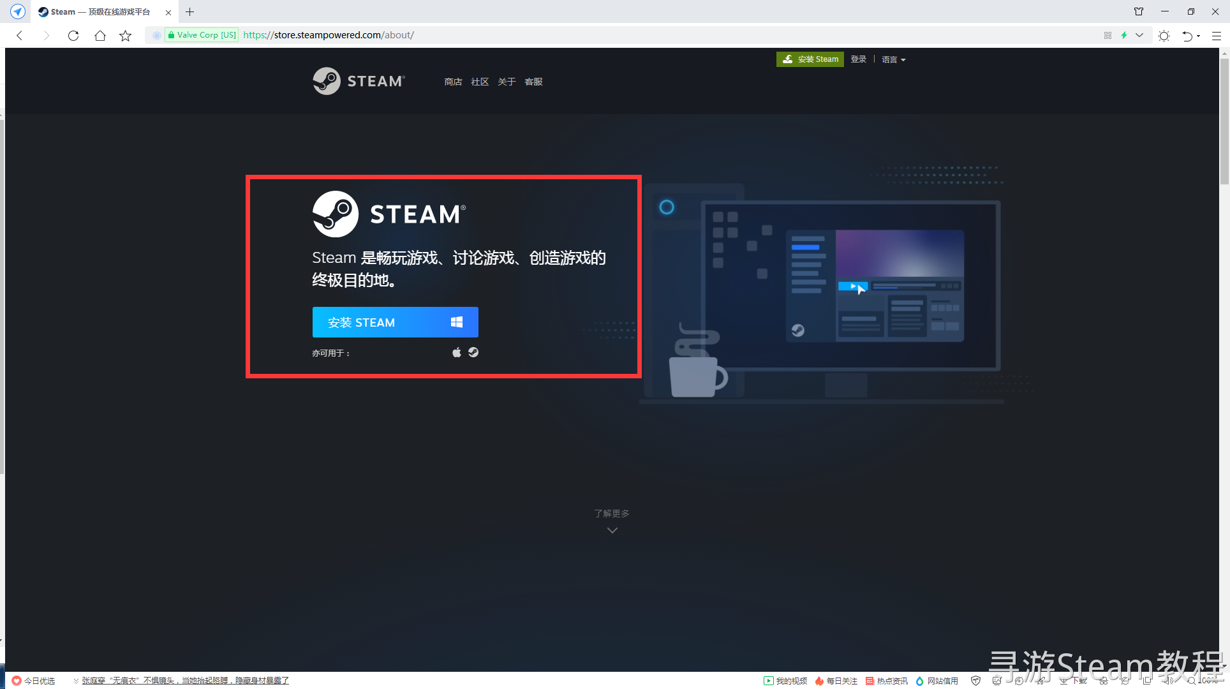Go to browser home page icon
The height and width of the screenshot is (689, 1230).
coord(100,36)
